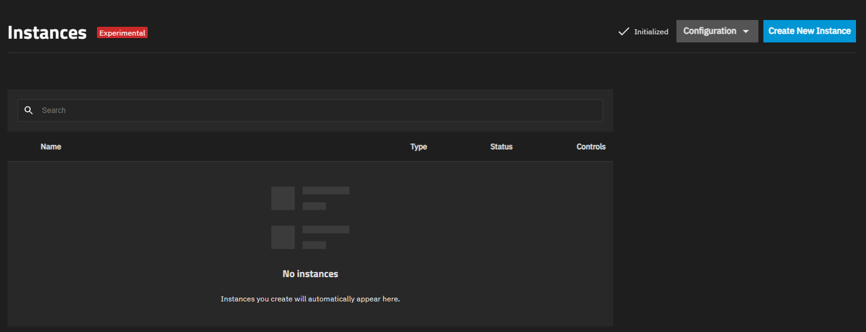Click the Initialized checkmark icon

coord(623,31)
